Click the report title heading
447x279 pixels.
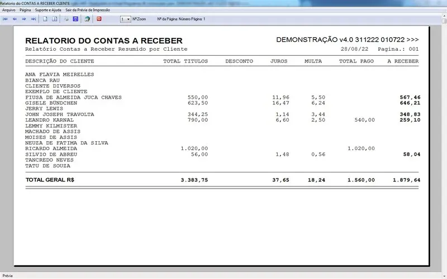point(104,41)
